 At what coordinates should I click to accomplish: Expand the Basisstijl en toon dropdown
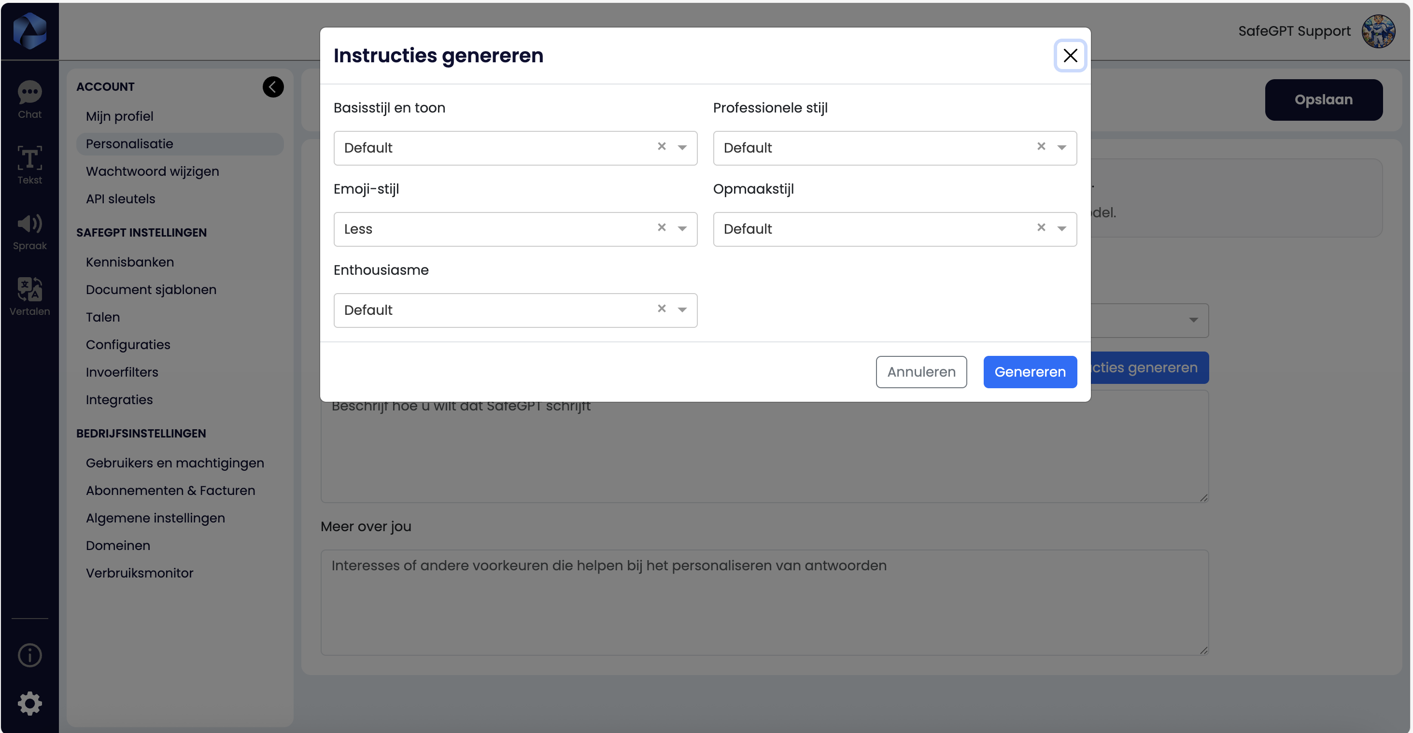[x=682, y=148]
